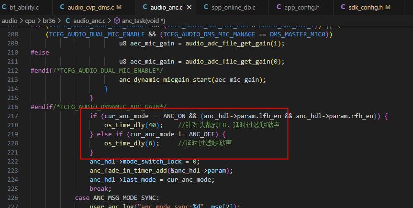Open the cpu breadcrumb segment
413x208 pixels.
pos(30,21)
